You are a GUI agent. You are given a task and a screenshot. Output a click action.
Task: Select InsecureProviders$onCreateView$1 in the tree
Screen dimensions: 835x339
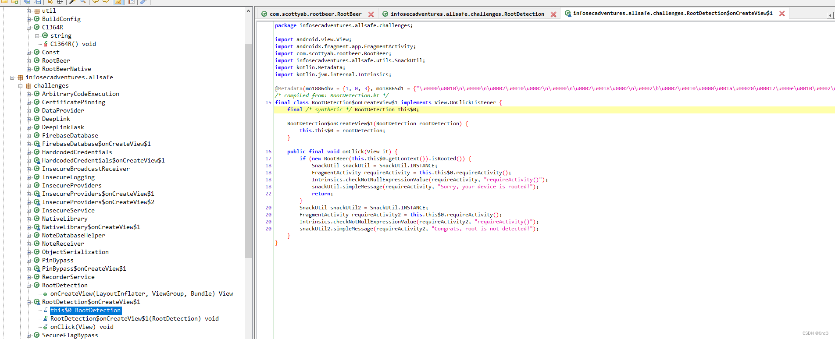click(x=98, y=194)
